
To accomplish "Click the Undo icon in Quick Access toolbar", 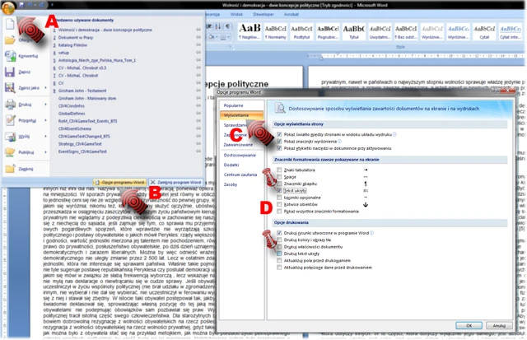I will [x=30, y=5].
